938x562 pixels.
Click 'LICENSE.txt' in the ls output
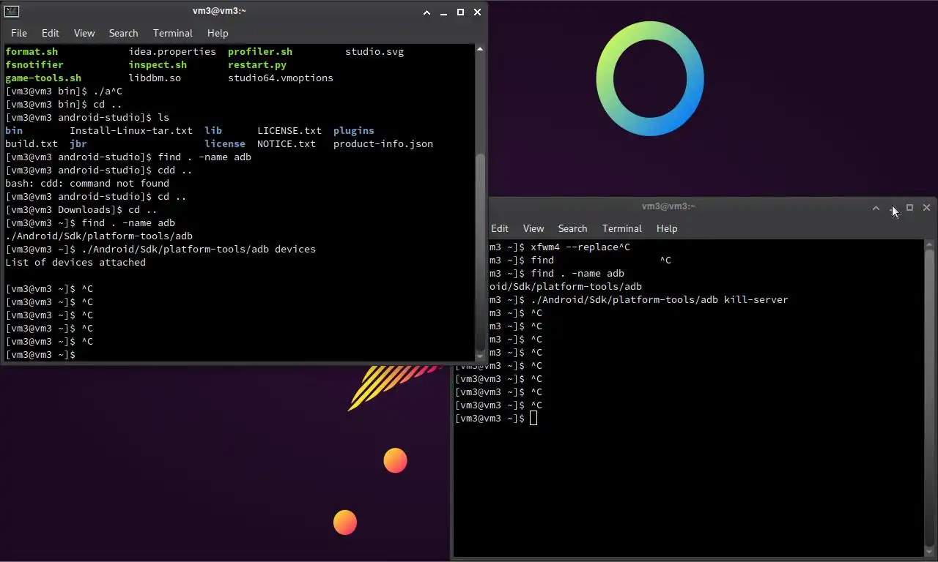[289, 130]
